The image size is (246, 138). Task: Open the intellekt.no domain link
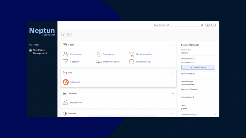(x=189, y=62)
